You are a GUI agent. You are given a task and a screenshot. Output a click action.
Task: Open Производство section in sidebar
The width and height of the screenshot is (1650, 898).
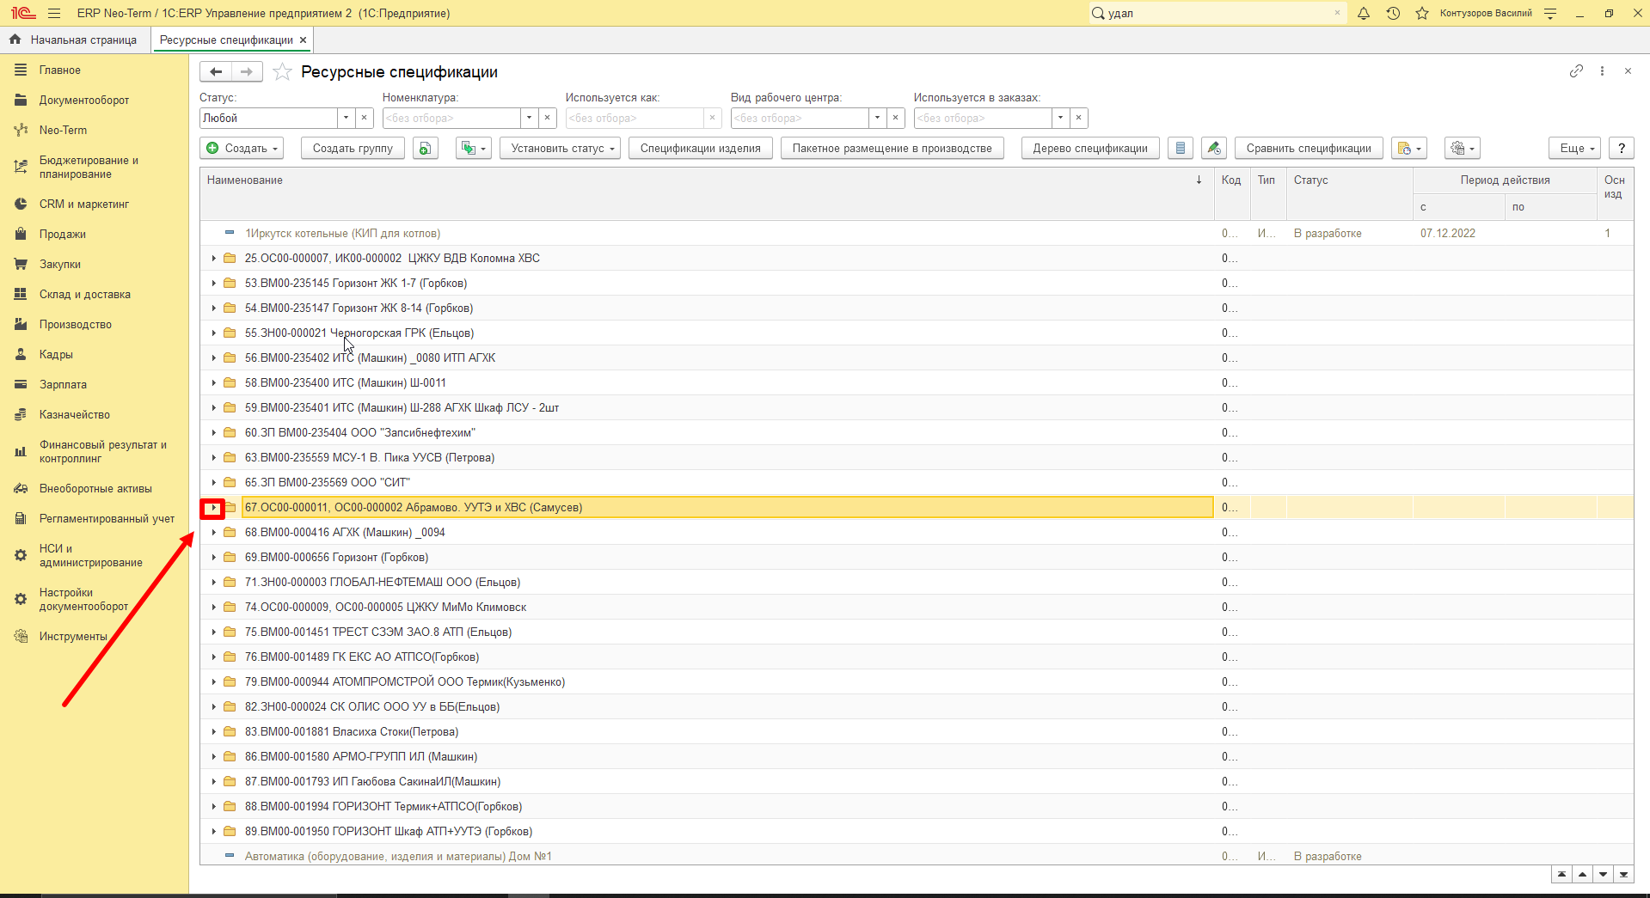(x=76, y=325)
